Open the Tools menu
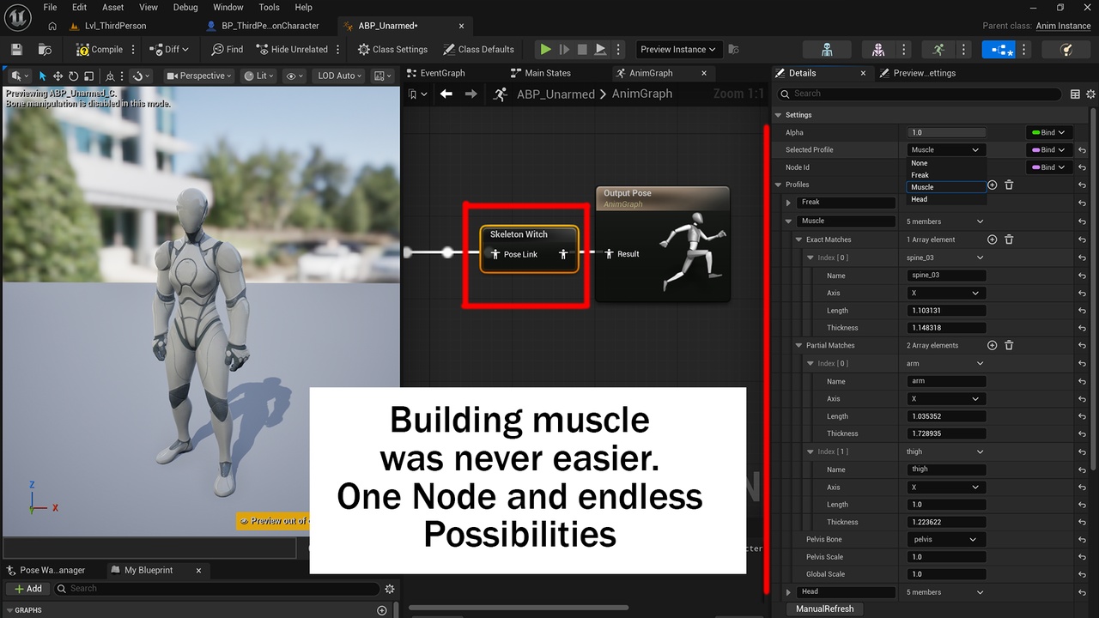1099x618 pixels. 270,8
